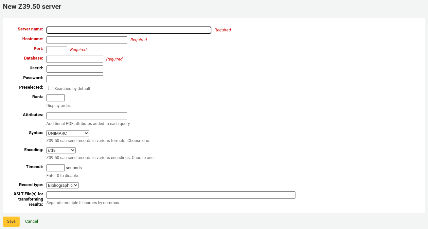Click the 'New Z39.50 server' heading
428x229 pixels.
32,7
